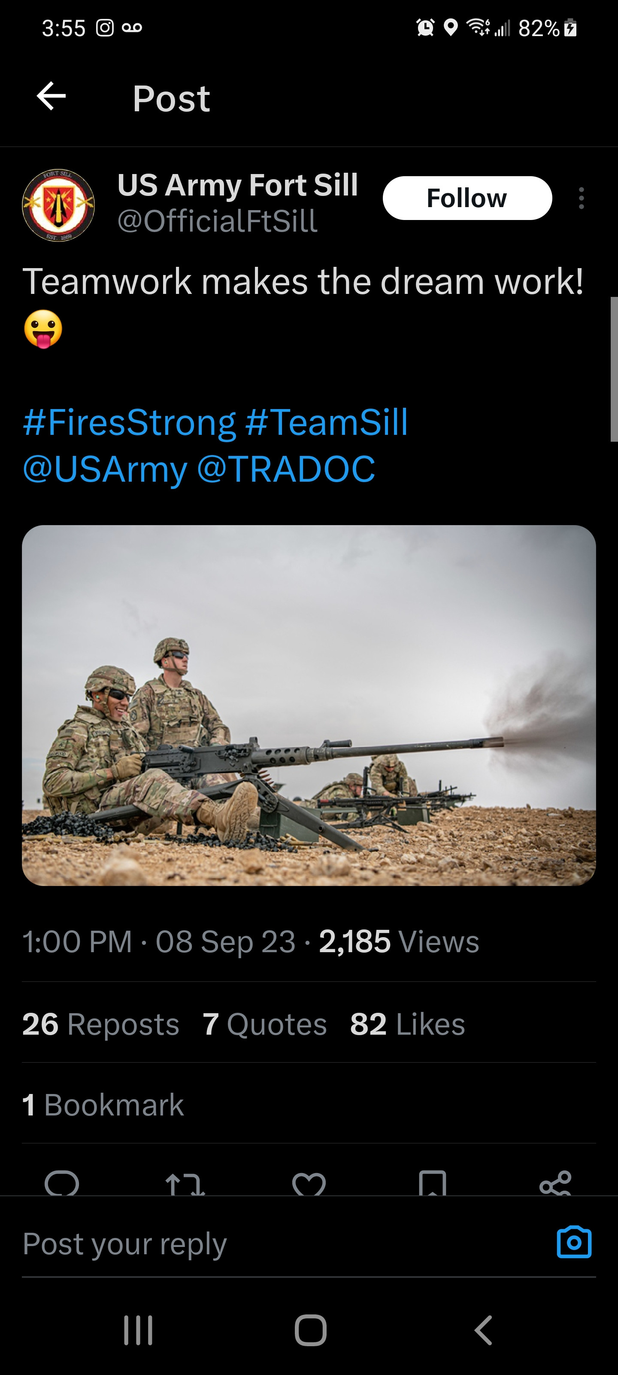Tap the Post your reply field
The height and width of the screenshot is (1375, 618).
pos(267,1244)
